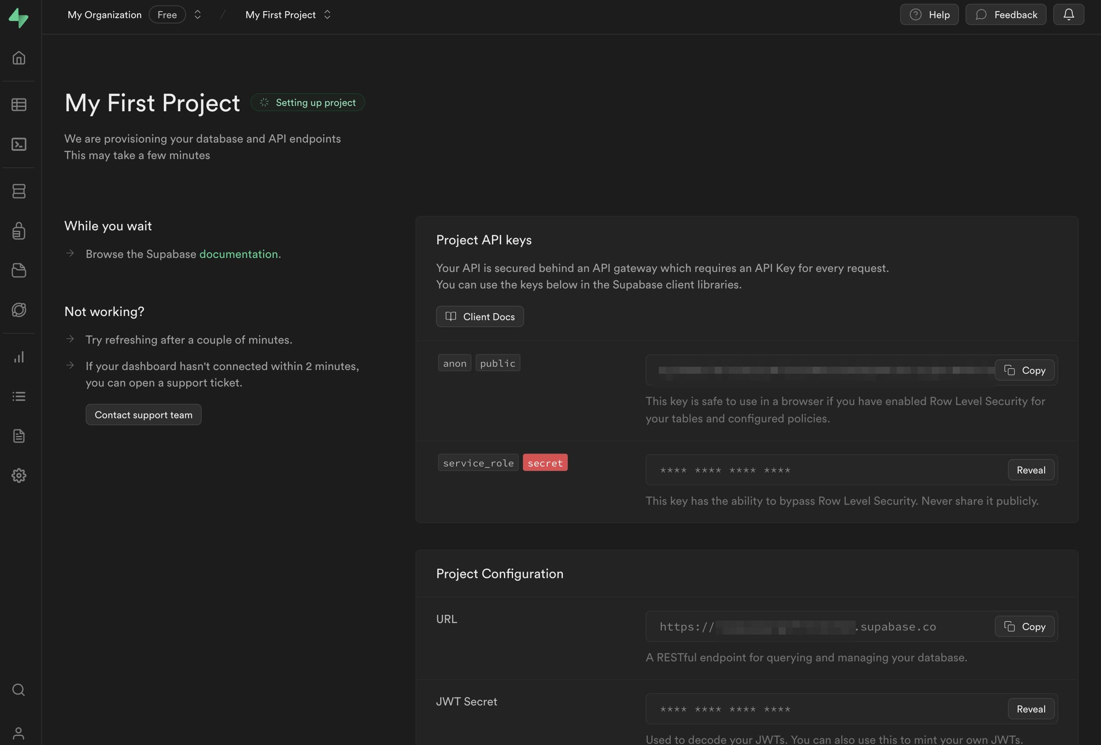1101x745 pixels.
Task: Expand the My First Project switcher
Action: (327, 14)
